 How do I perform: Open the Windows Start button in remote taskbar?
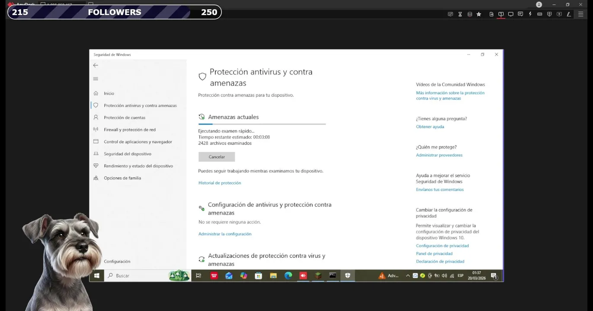click(x=97, y=276)
